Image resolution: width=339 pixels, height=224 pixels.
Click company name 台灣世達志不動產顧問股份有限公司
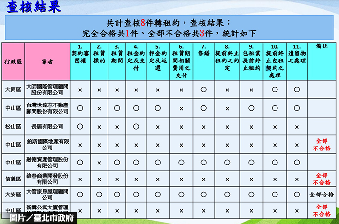[x=47, y=108]
